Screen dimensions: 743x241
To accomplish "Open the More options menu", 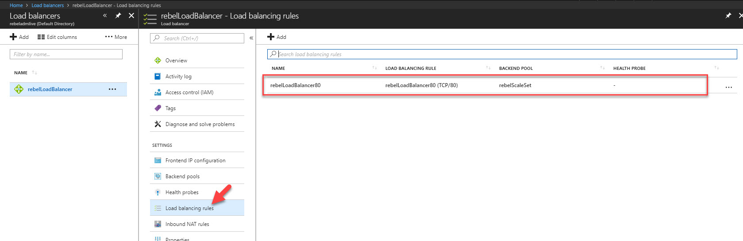I will [x=116, y=37].
